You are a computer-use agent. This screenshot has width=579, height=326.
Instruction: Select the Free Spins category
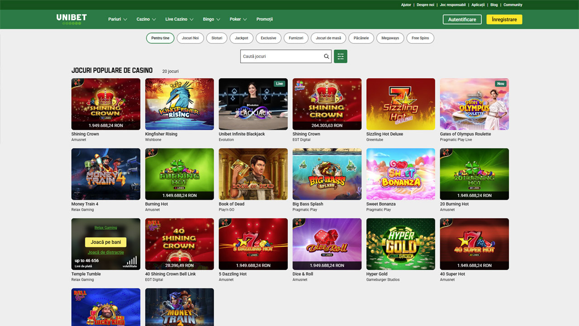click(x=420, y=38)
